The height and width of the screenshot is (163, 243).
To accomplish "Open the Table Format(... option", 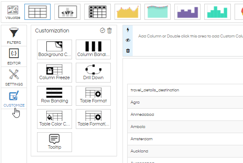I will pyautogui.click(x=93, y=119).
